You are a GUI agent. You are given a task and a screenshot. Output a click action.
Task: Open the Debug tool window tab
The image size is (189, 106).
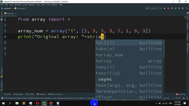point(18,94)
